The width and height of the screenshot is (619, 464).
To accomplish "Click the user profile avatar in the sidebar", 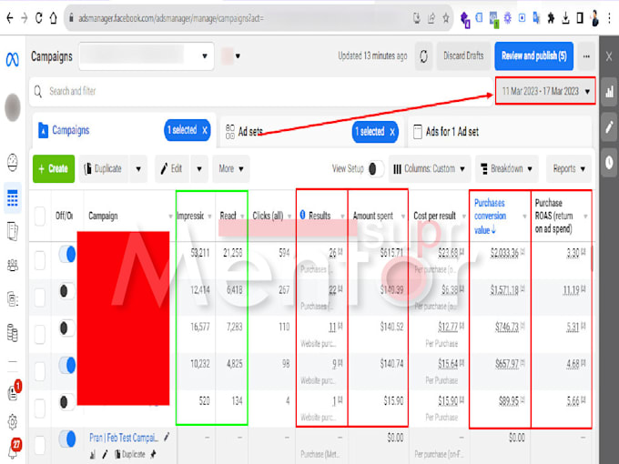I will [13, 107].
